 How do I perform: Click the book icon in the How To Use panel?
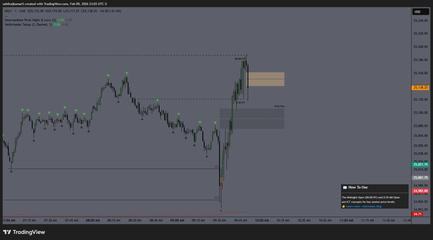[x=345, y=187]
